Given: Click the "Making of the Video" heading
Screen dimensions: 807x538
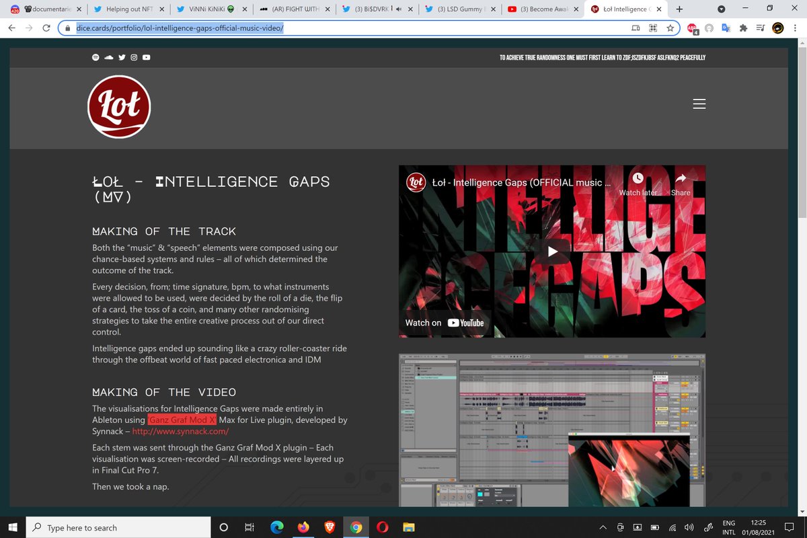Looking at the screenshot, I should pyautogui.click(x=164, y=392).
